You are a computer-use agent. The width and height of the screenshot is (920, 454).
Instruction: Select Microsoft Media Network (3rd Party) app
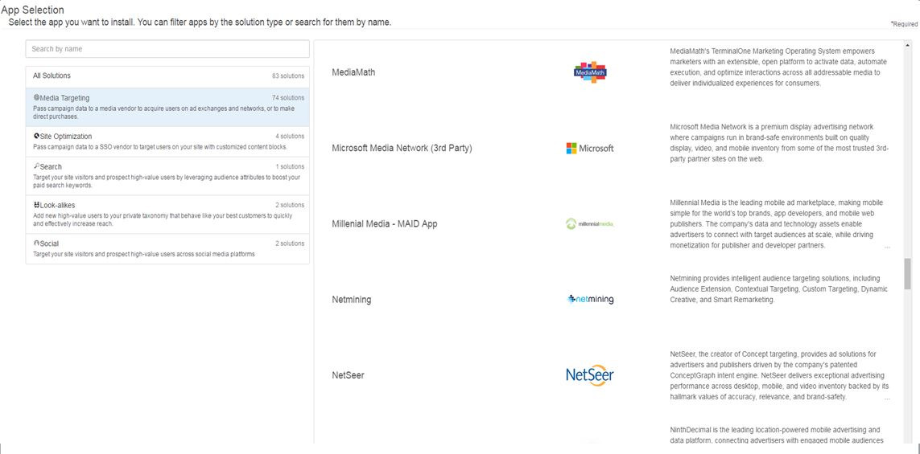click(x=402, y=148)
